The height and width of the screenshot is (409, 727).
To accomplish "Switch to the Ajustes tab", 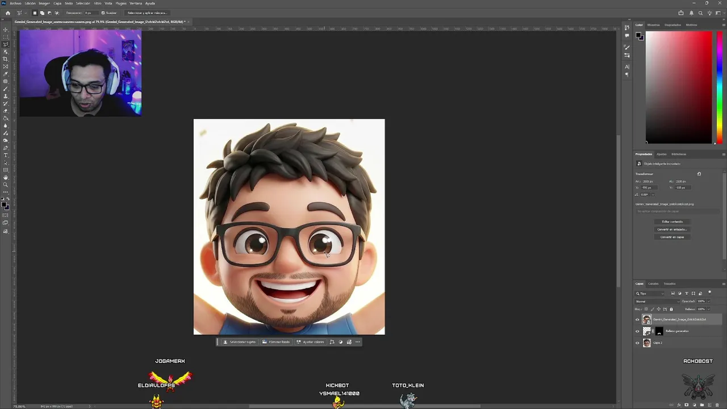I will click(662, 154).
